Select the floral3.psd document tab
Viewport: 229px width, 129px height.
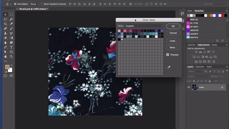point(34,9)
